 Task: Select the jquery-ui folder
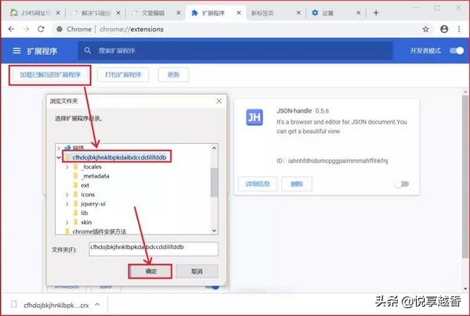93,204
